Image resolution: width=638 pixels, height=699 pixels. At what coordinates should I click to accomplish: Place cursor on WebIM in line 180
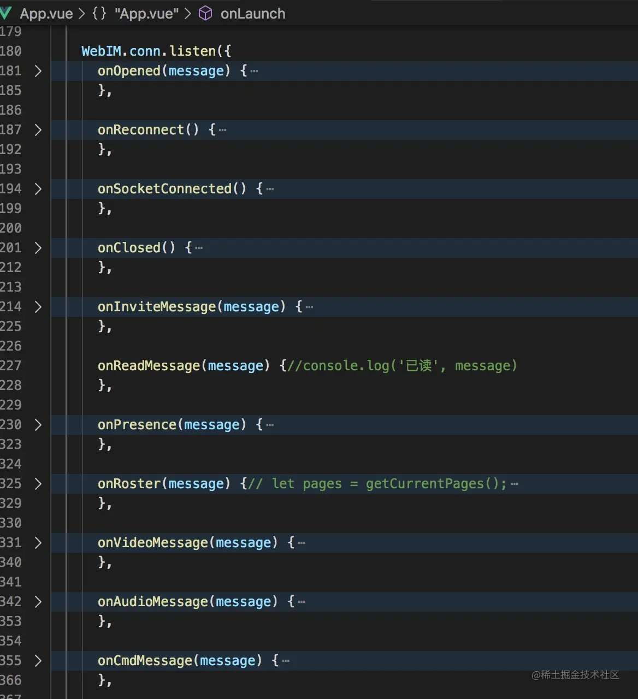point(101,51)
